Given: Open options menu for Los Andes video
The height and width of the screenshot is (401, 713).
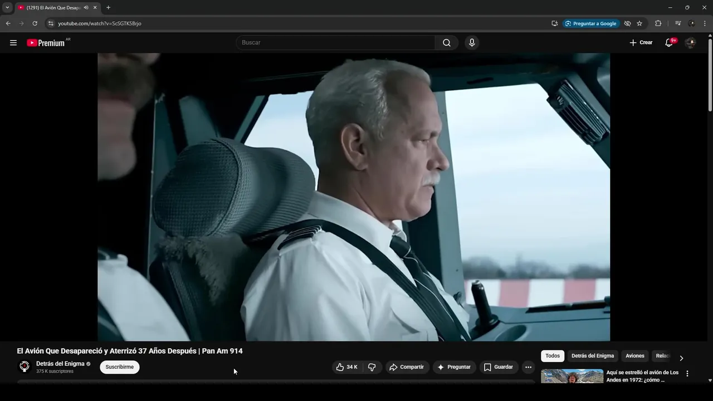Looking at the screenshot, I should [687, 374].
